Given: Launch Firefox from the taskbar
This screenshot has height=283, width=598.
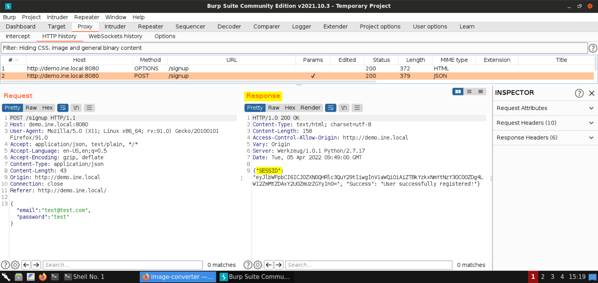Looking at the screenshot, I should [x=43, y=277].
